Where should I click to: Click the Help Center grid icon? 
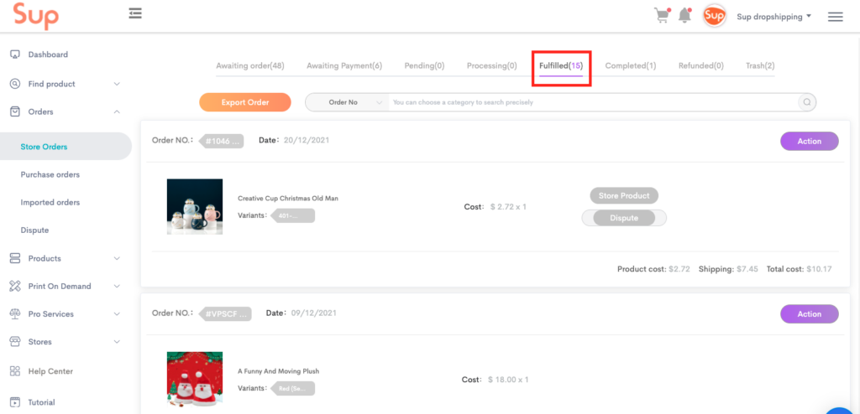click(x=15, y=371)
